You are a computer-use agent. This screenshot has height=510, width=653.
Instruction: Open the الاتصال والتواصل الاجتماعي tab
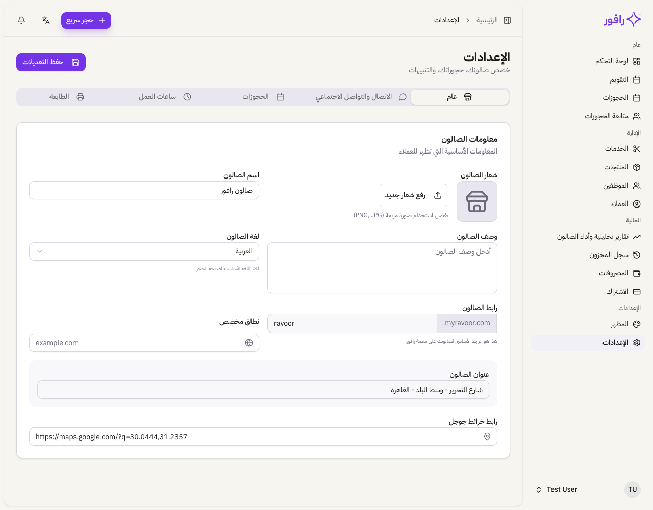coord(359,96)
